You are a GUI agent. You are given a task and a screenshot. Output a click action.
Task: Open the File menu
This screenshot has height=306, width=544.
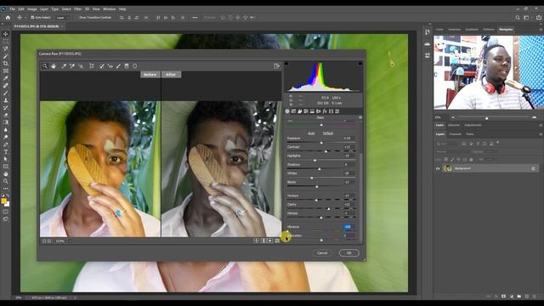coord(12,8)
